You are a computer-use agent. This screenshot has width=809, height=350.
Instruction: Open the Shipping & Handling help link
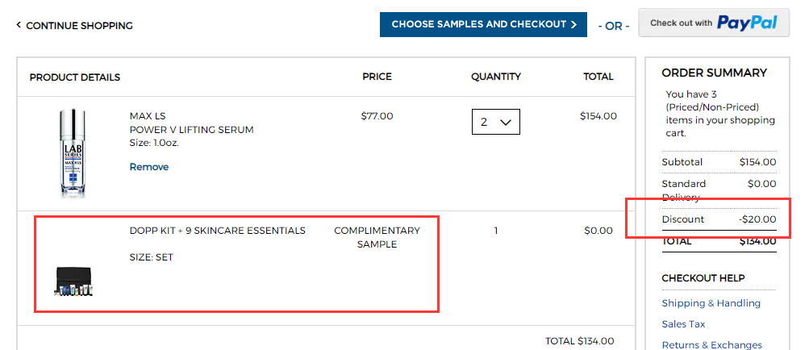(x=711, y=303)
